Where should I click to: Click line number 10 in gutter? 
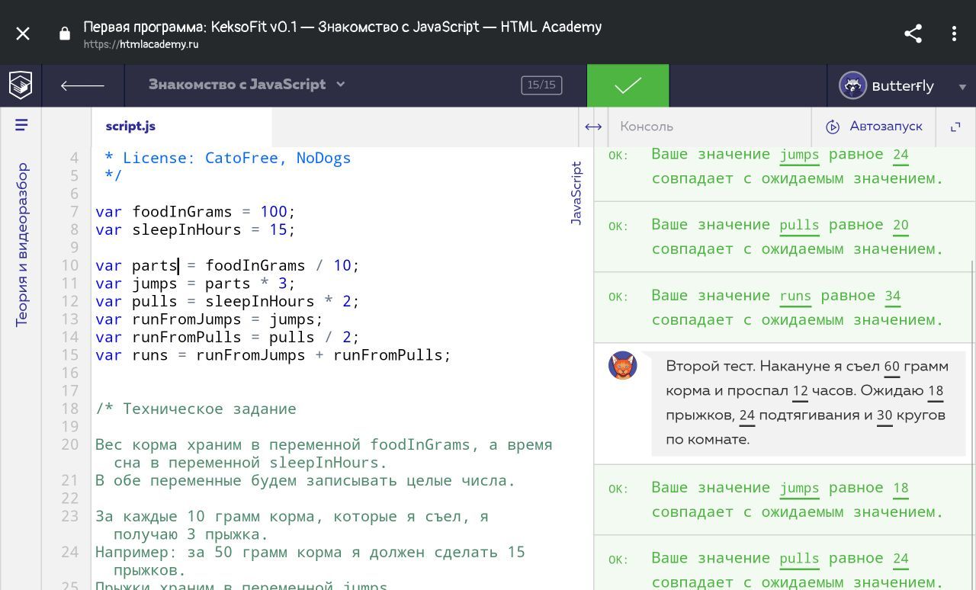(70, 265)
